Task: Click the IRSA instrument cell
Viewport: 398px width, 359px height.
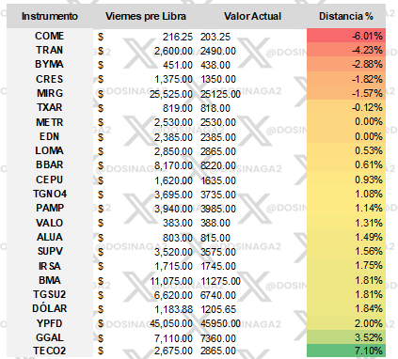Action: [50, 266]
